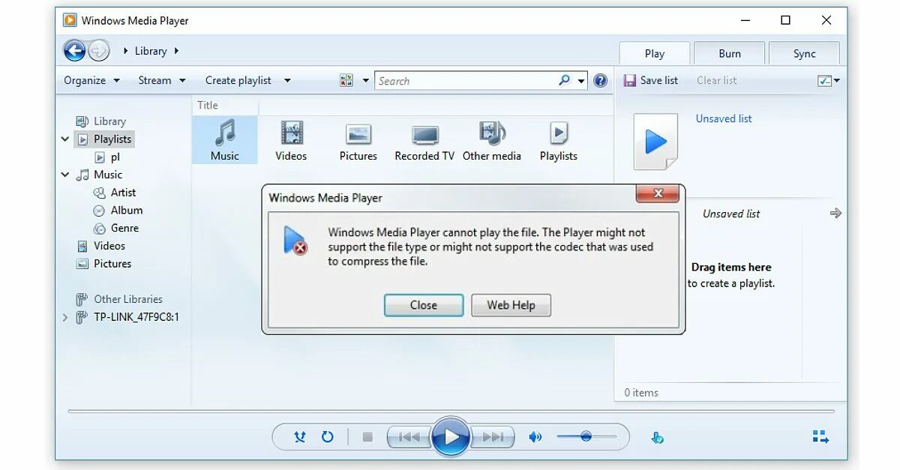Image resolution: width=900 pixels, height=470 pixels.
Task: Click the seek bar
Action: 451,411
